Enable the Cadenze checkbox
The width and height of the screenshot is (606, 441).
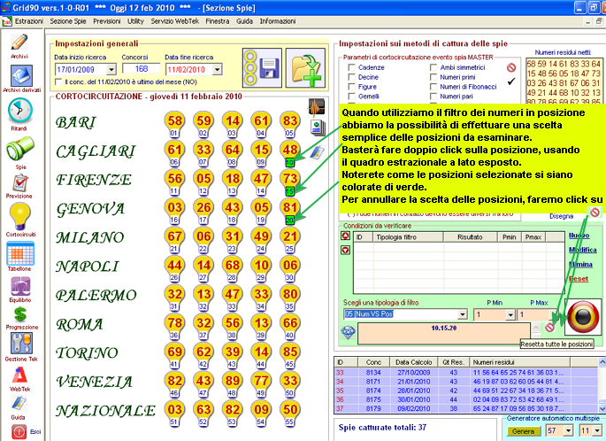point(352,67)
